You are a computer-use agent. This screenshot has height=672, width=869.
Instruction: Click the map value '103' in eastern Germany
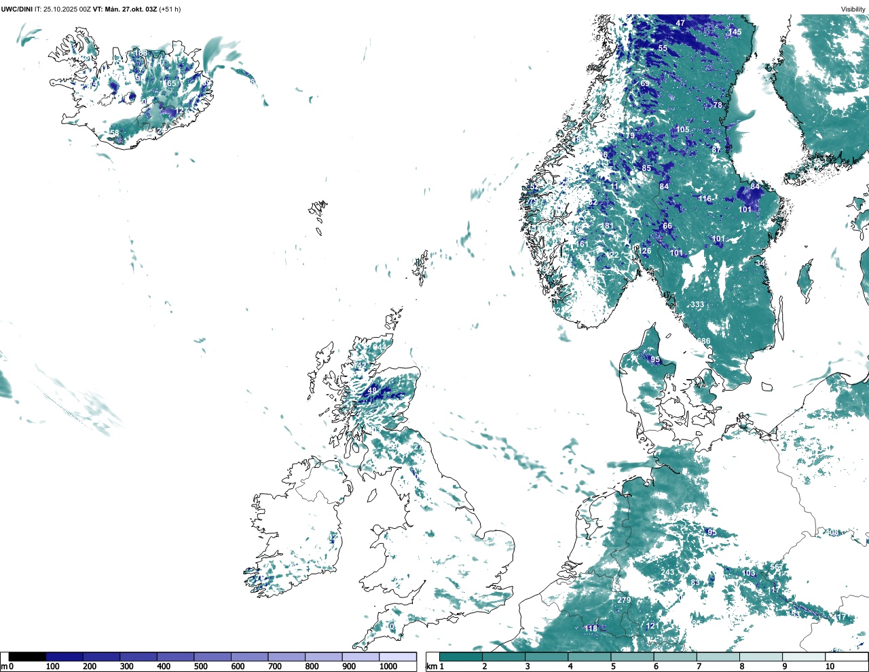748,573
